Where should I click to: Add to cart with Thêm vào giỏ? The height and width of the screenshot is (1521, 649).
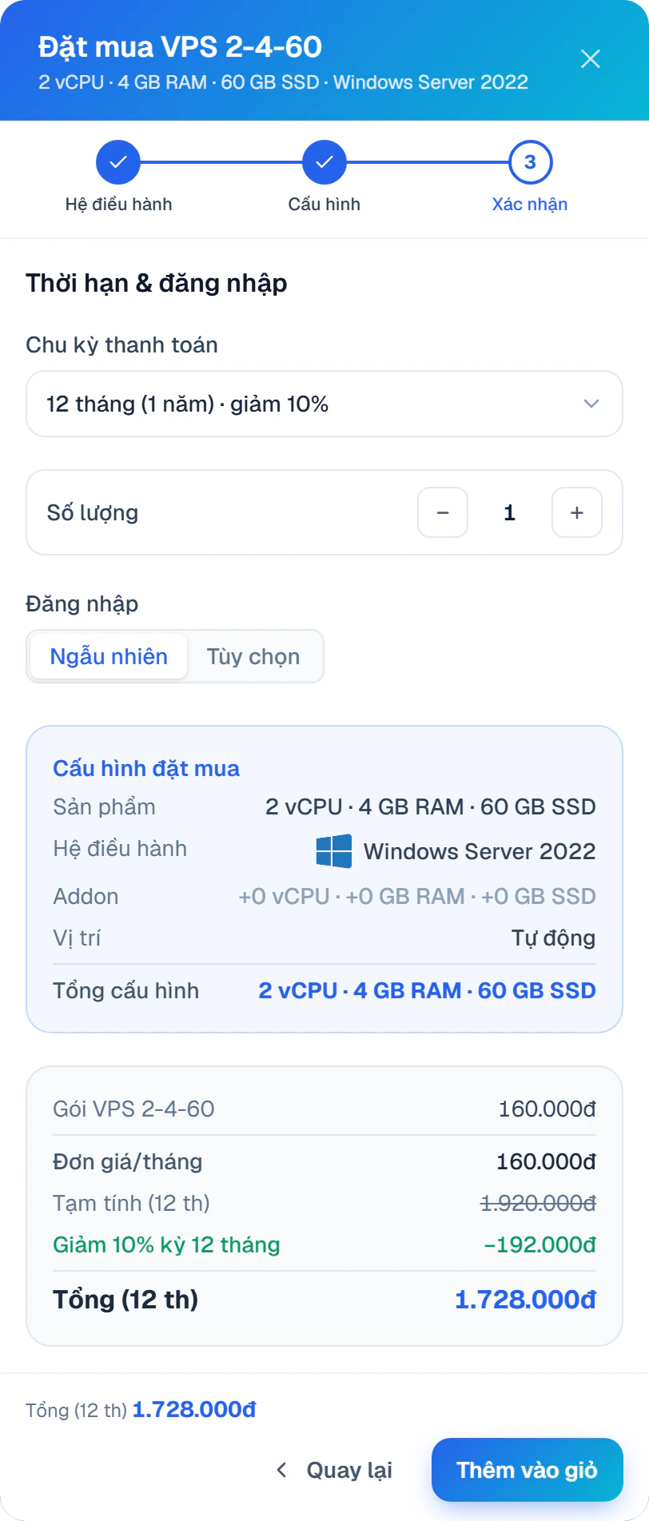528,1470
